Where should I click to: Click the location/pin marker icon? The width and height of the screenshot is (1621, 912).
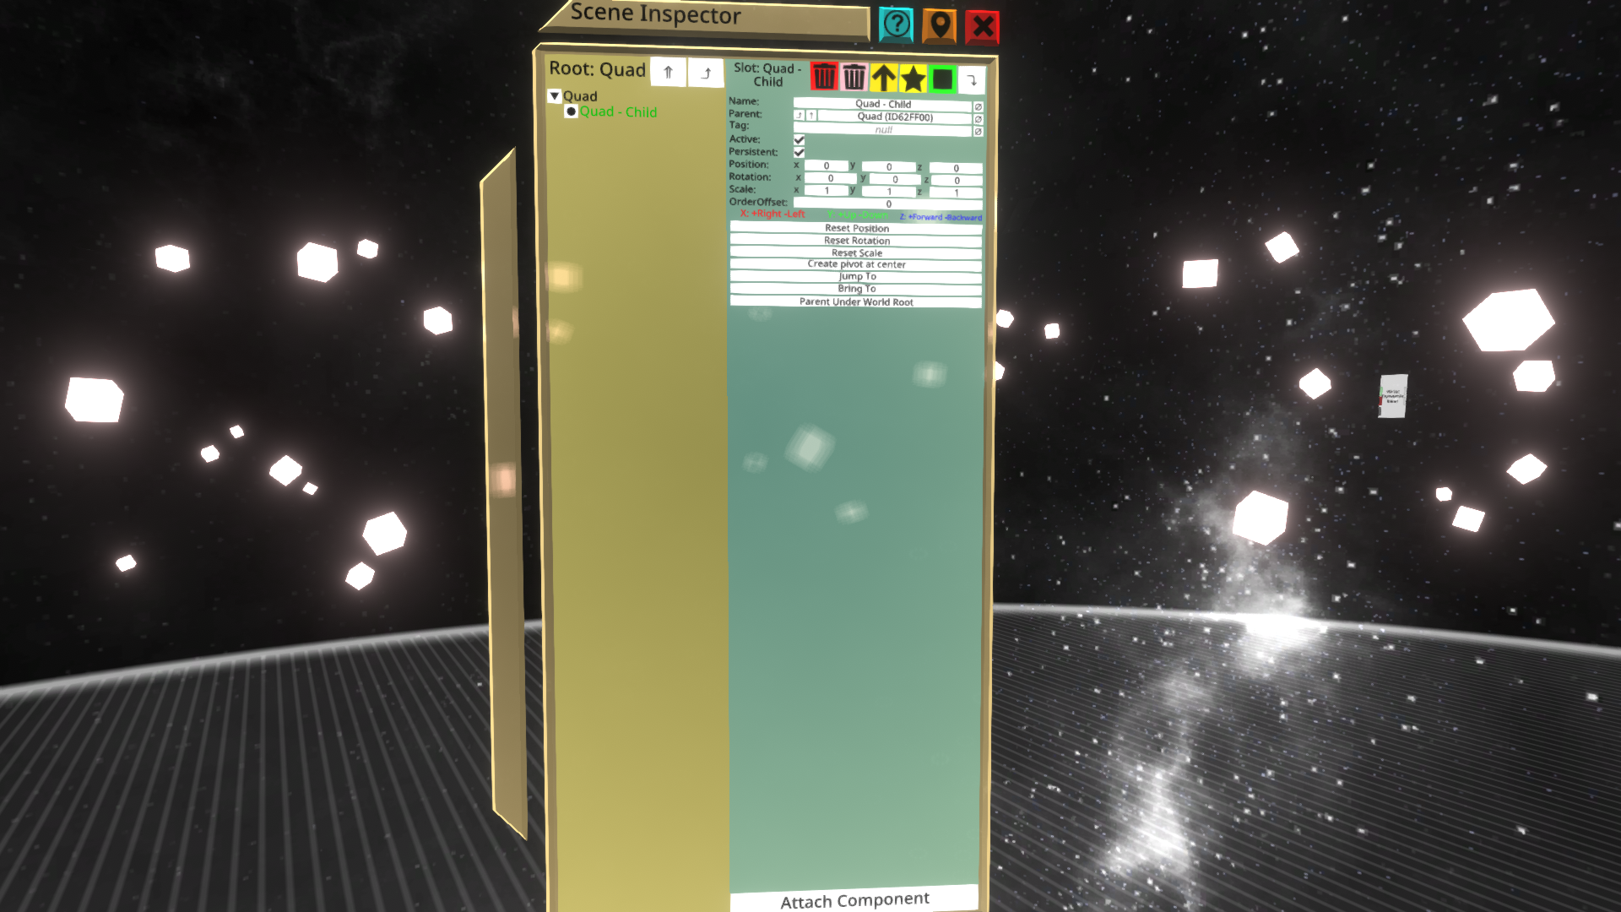pyautogui.click(x=939, y=24)
